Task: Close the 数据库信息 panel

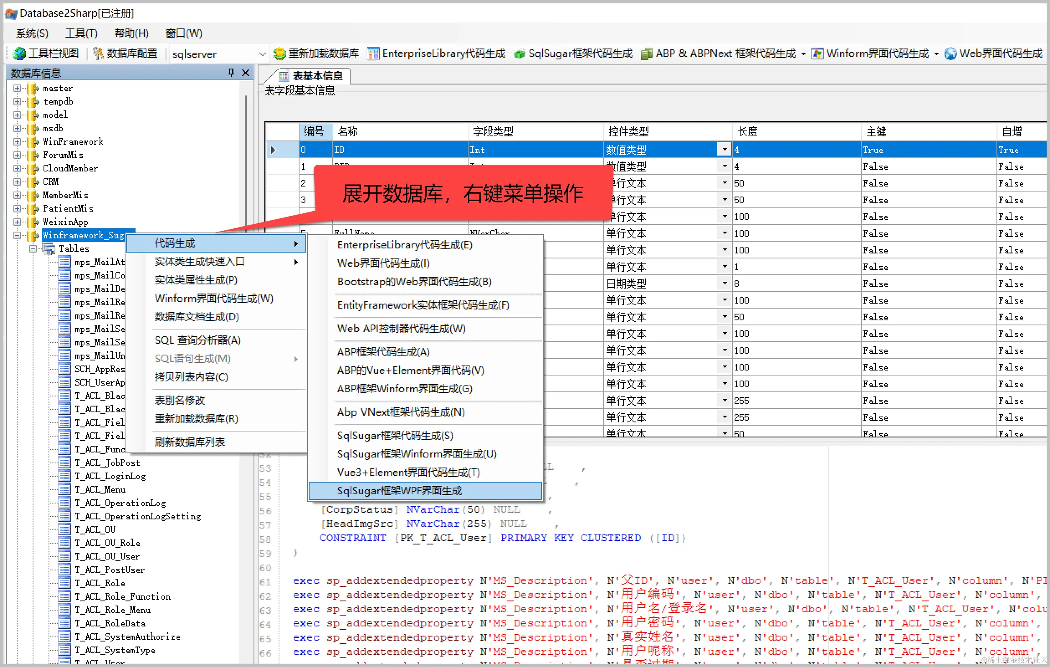Action: (x=246, y=72)
